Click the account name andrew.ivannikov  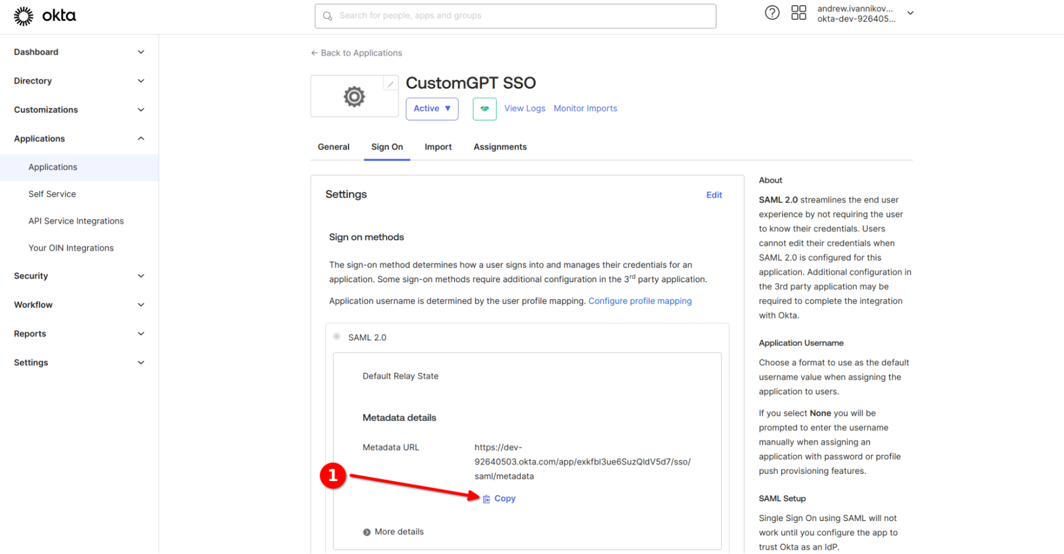855,9
